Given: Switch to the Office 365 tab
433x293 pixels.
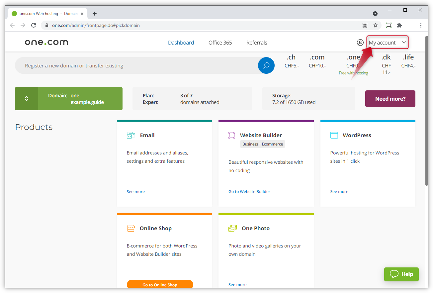Looking at the screenshot, I should pos(220,43).
